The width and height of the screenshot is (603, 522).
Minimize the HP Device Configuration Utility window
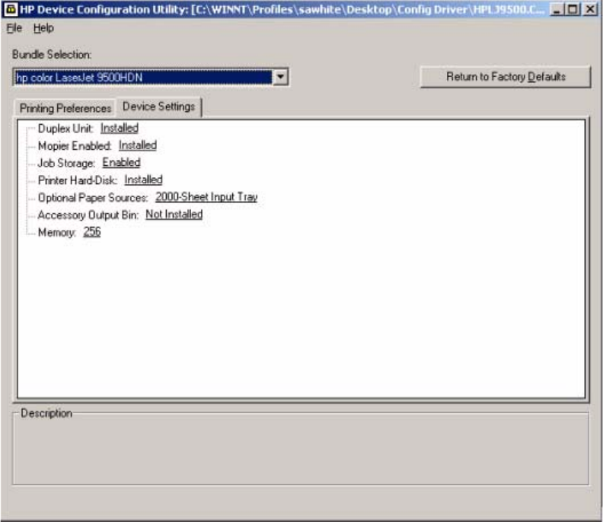pos(556,9)
